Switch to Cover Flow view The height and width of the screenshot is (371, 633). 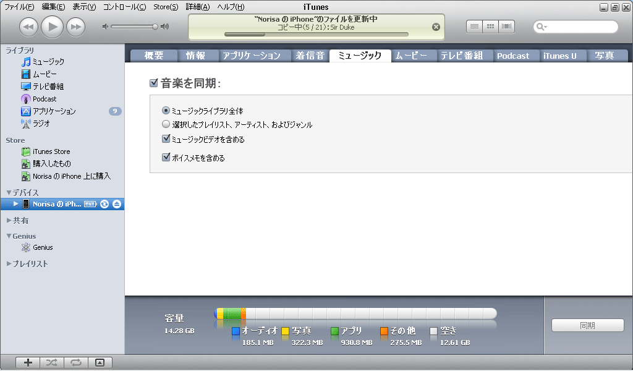[x=506, y=27]
